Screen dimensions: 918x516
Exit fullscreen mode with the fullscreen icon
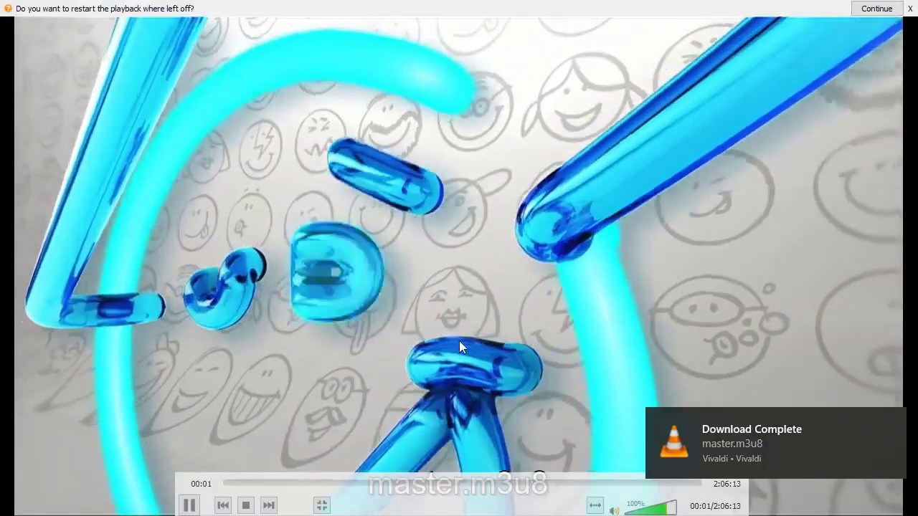click(x=322, y=505)
